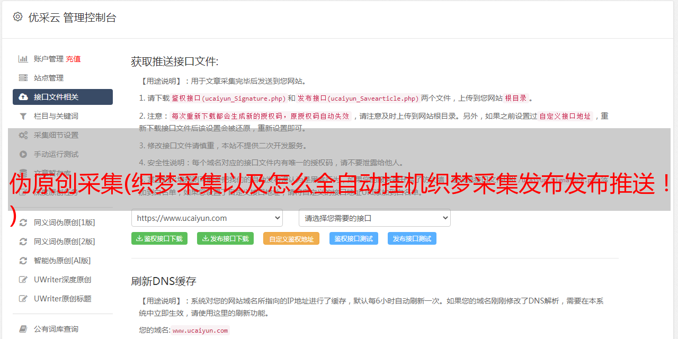
Task: Click refresh icon of 智能伪原创[AI版]
Action: [23, 261]
